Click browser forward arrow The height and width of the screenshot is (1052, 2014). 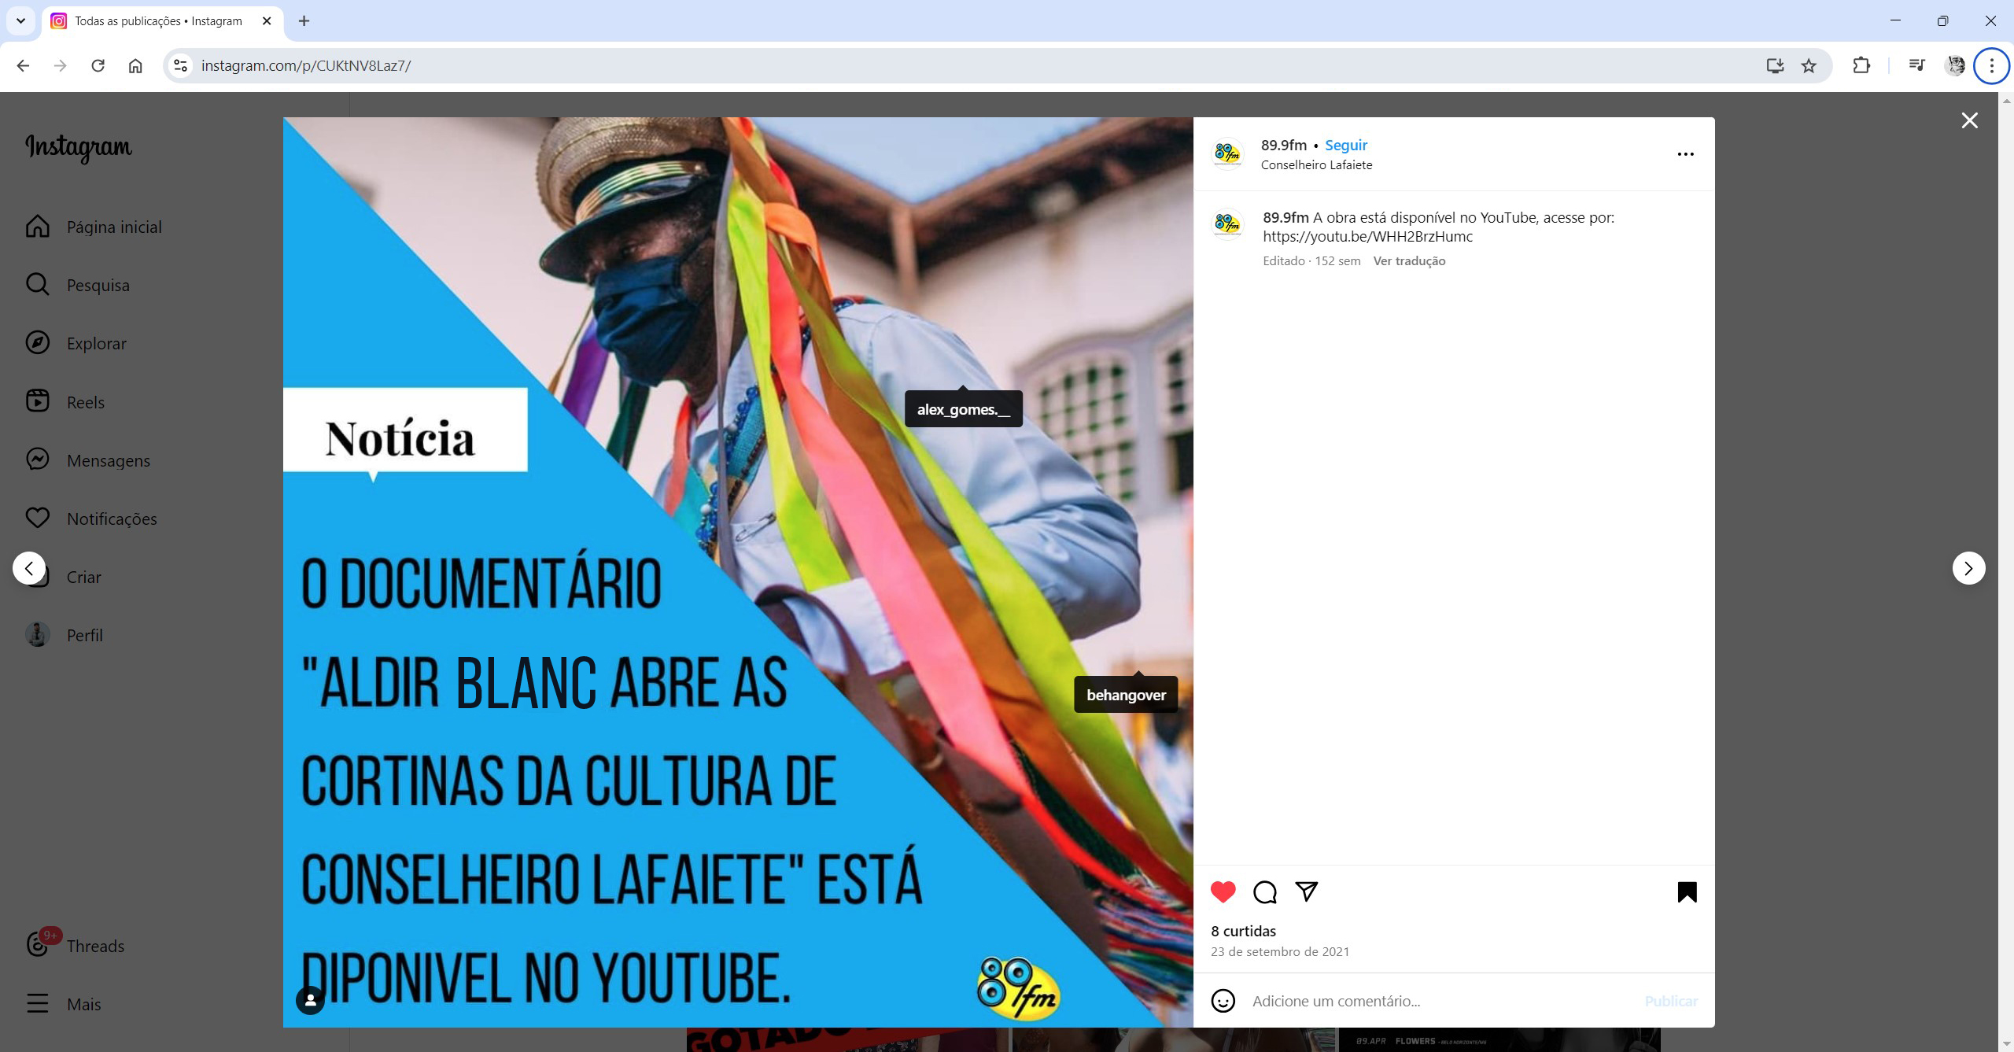click(60, 65)
